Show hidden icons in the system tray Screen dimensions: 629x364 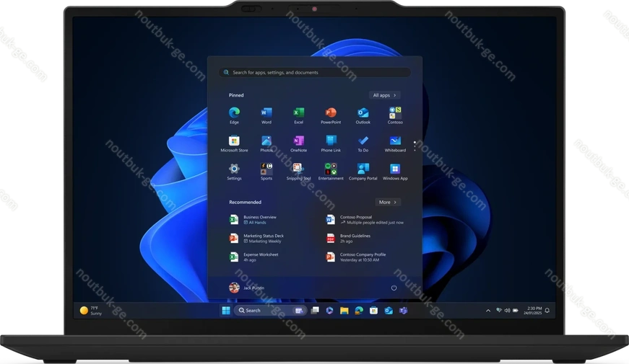[x=488, y=310]
